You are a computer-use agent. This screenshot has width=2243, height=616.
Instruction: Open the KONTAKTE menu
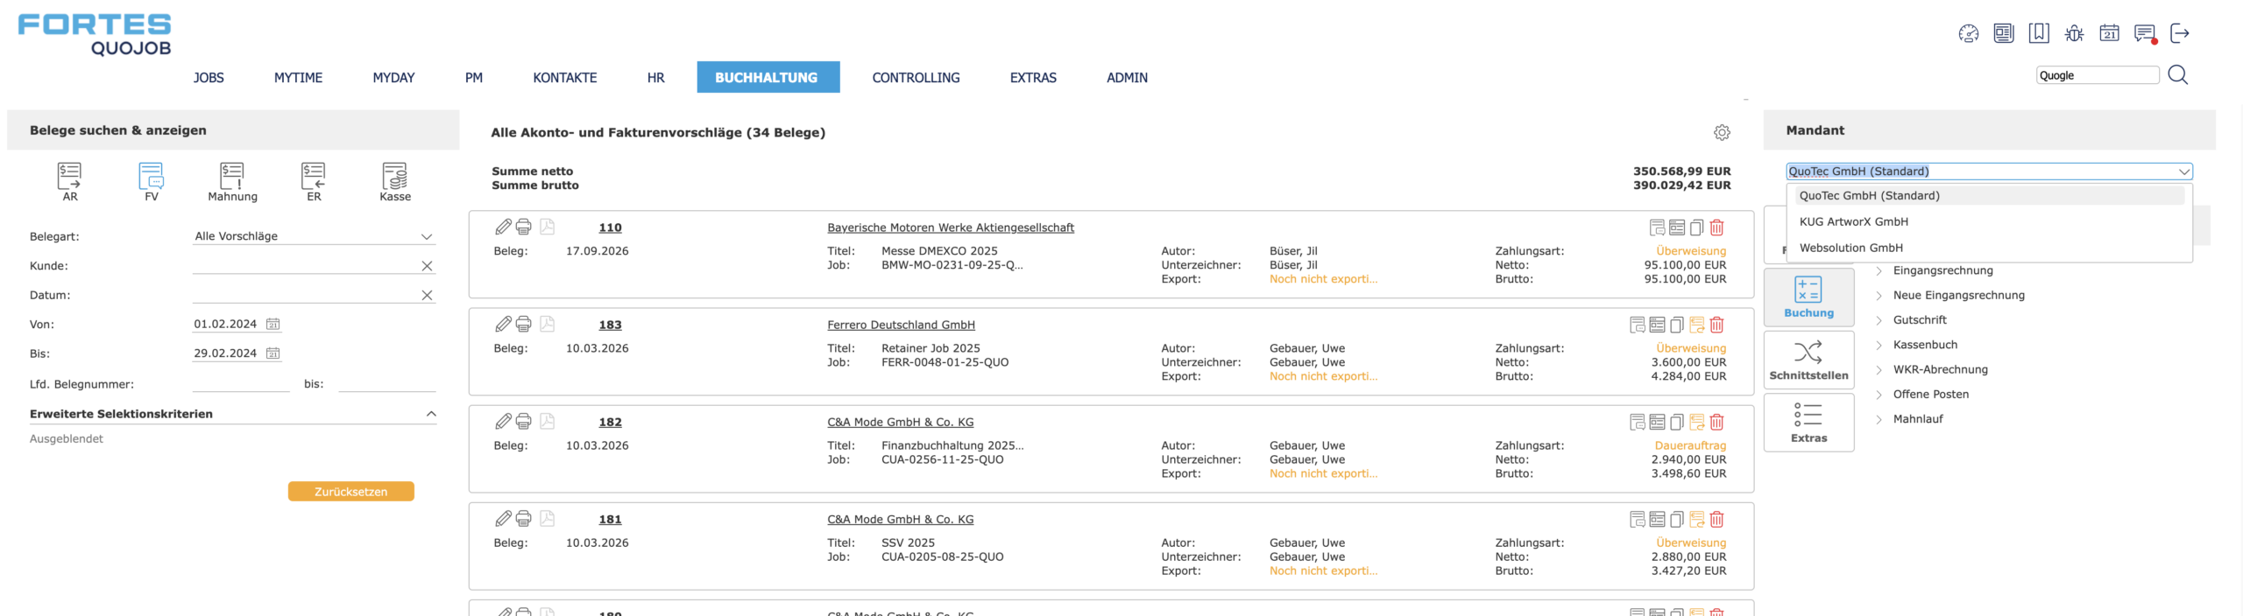tap(564, 78)
